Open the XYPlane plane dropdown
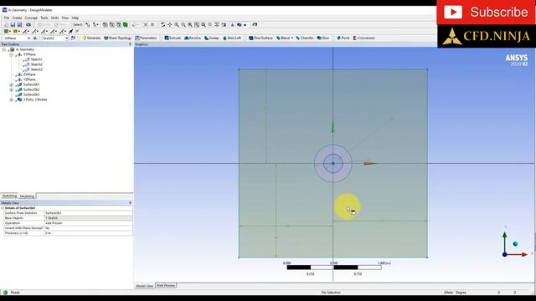The image size is (536, 301). click(x=28, y=38)
